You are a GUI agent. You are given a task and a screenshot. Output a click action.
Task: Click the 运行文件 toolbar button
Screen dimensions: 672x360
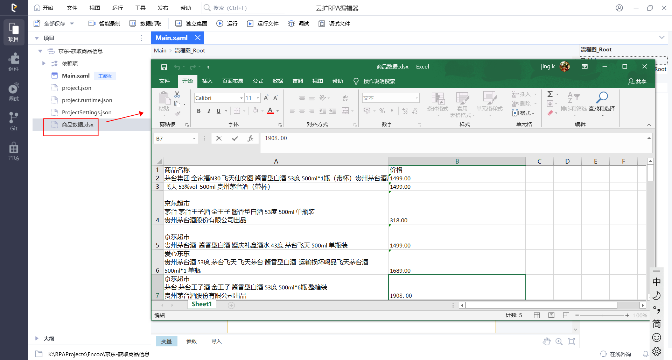pyautogui.click(x=263, y=23)
